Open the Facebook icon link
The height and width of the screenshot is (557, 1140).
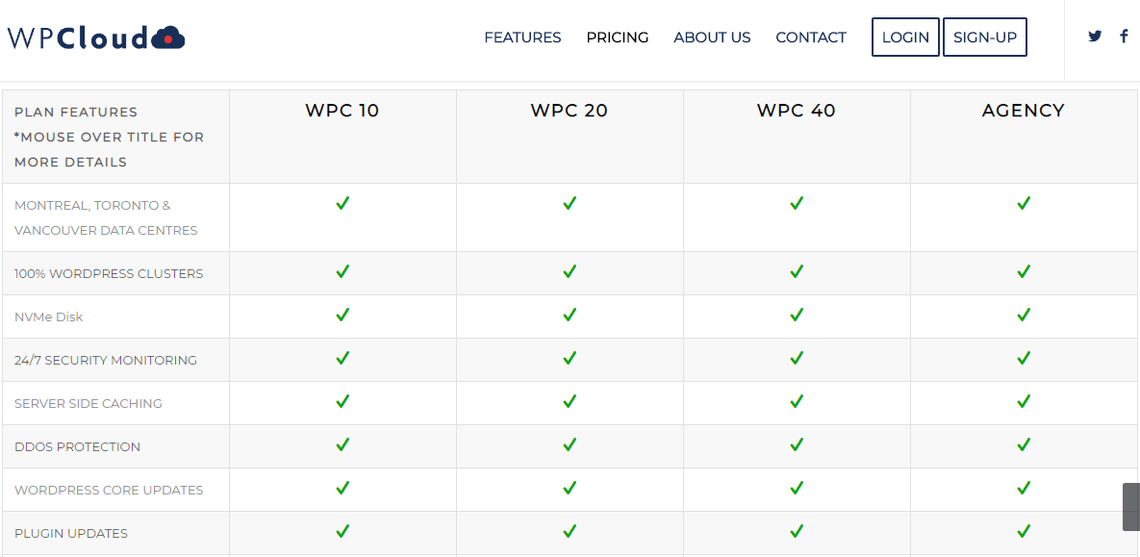coord(1124,37)
